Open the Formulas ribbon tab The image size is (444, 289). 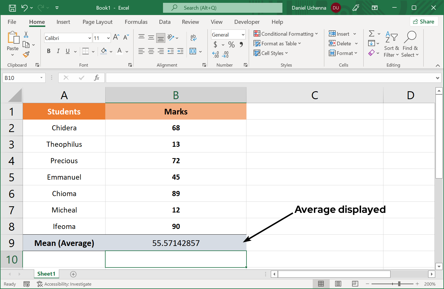click(136, 22)
